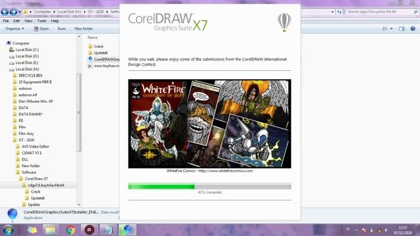Screen dimensions: 420x236
Task: Select the DATA FAHMI folder in the tree
Action: coord(30,114)
